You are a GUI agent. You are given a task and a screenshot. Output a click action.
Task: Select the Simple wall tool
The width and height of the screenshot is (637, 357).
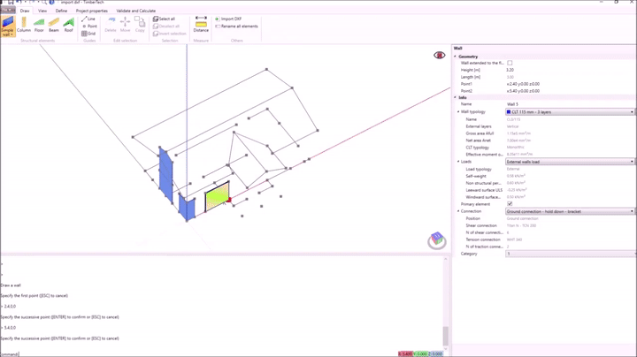pos(8,26)
